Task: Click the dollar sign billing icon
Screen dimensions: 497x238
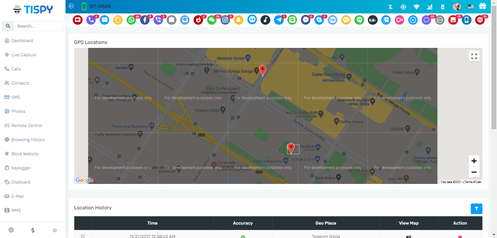Action: (33, 230)
